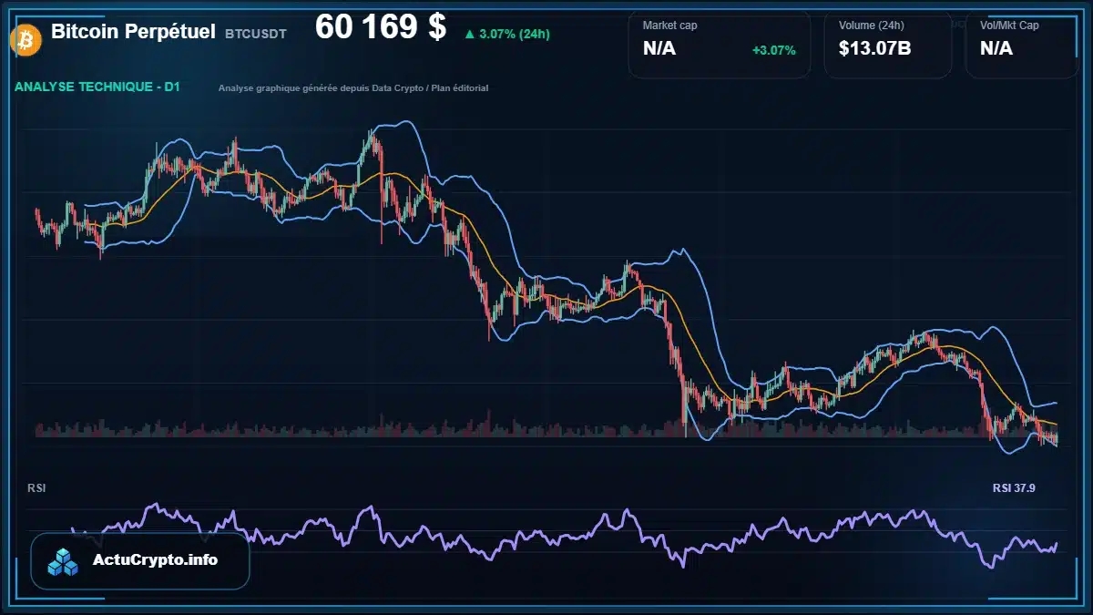Viewport: 1093px width, 615px height.
Task: Click the orange Bitcoin logo icon
Action: [x=24, y=39]
